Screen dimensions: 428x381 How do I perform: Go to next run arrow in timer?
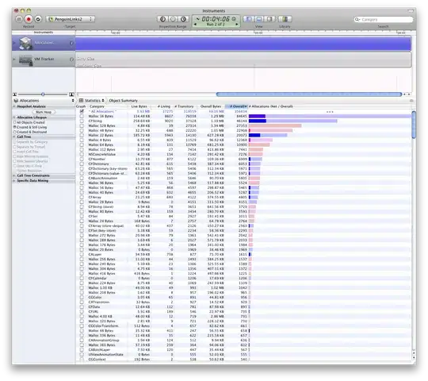point(237,25)
